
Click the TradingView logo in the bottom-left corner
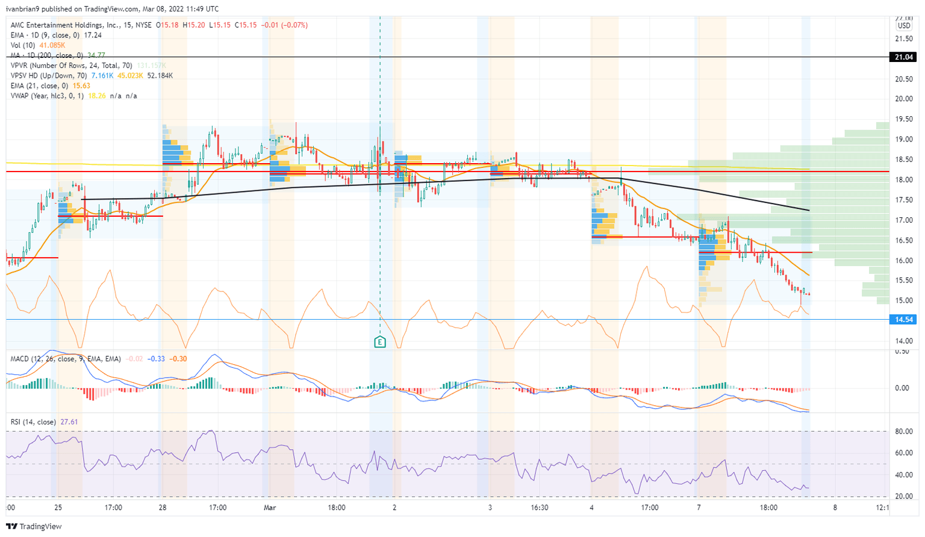pyautogui.click(x=13, y=526)
